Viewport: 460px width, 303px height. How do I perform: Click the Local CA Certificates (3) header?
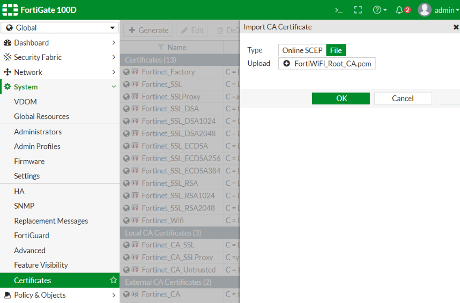[180, 233]
